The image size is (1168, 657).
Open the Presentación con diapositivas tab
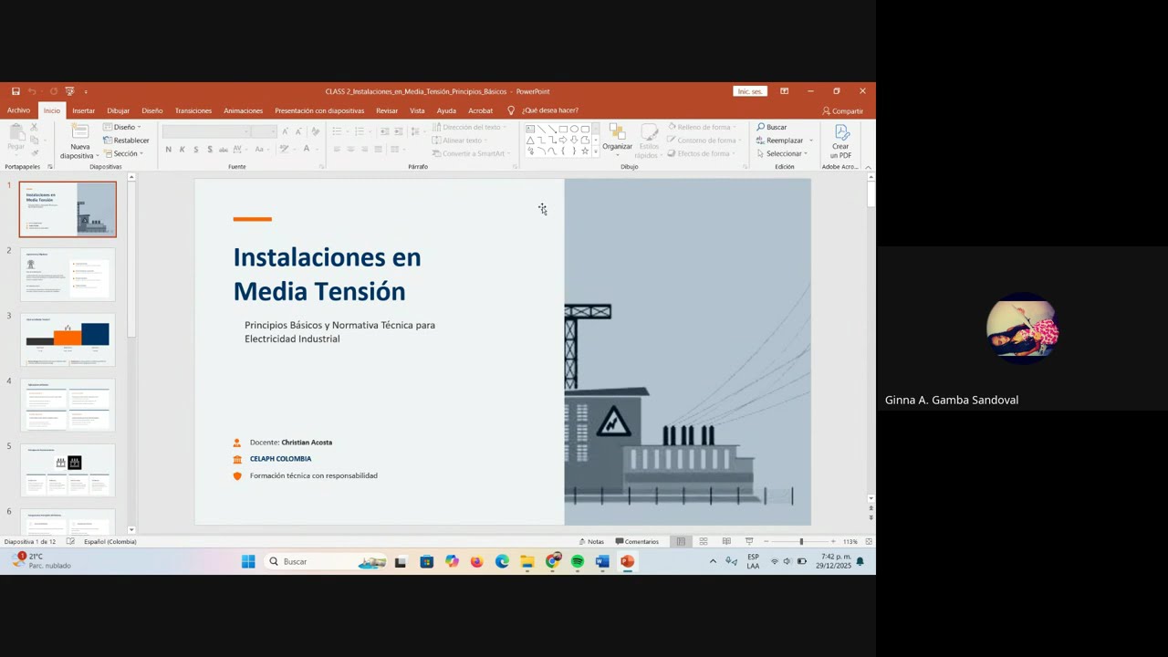click(x=319, y=110)
